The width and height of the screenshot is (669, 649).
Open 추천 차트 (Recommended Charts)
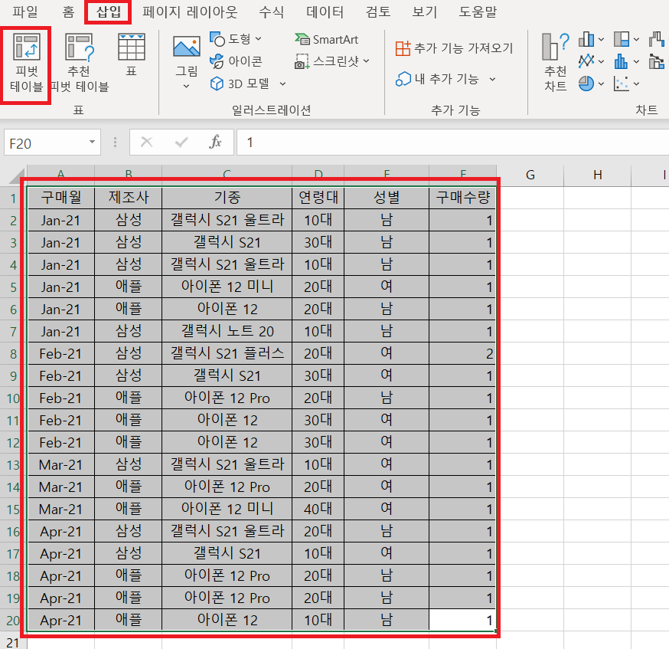click(x=556, y=62)
